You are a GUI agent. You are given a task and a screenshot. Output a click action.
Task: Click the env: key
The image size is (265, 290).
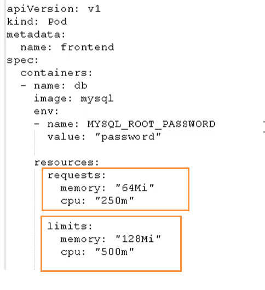pyautogui.click(x=46, y=111)
